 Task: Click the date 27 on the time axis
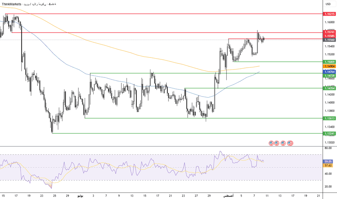(196, 196)
